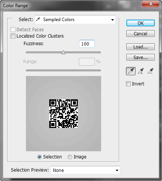Click the Load... button

click(141, 47)
